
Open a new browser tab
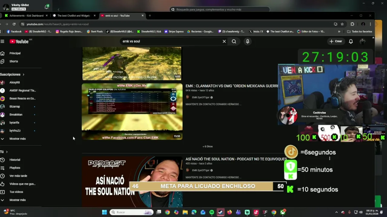pyautogui.click(x=150, y=15)
